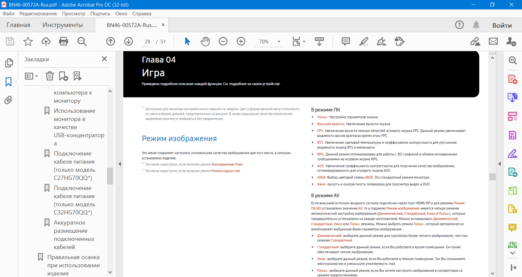Expand the right tools pane fully
This screenshot has width=522, height=277.
coord(513,268)
